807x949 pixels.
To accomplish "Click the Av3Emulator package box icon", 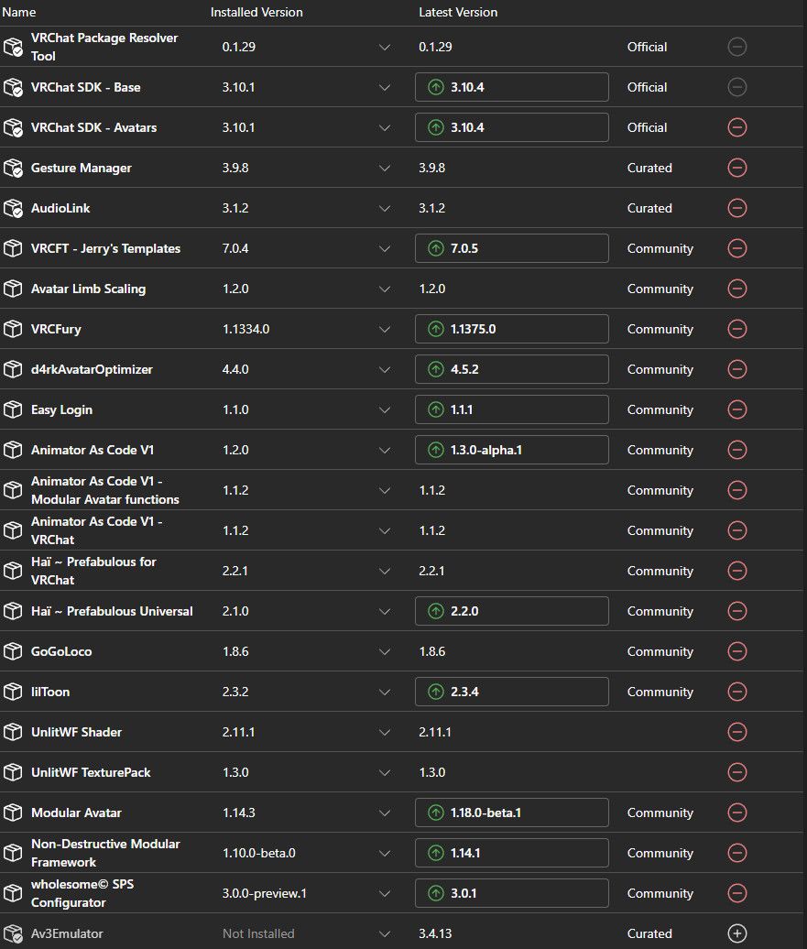I will click(13, 933).
